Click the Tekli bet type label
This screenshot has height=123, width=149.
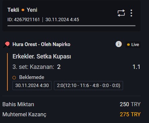pos(13,10)
